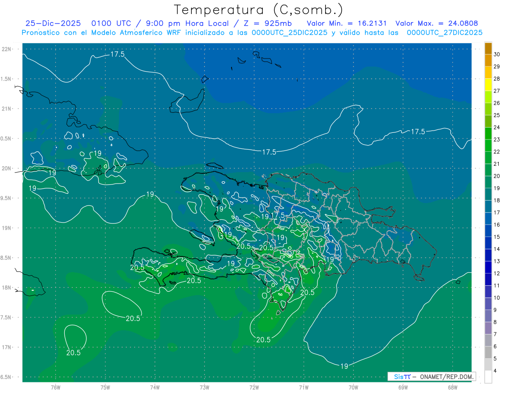This screenshot has width=508, height=393.
Task: Select the 68W longitude axis label
Action: point(452,387)
